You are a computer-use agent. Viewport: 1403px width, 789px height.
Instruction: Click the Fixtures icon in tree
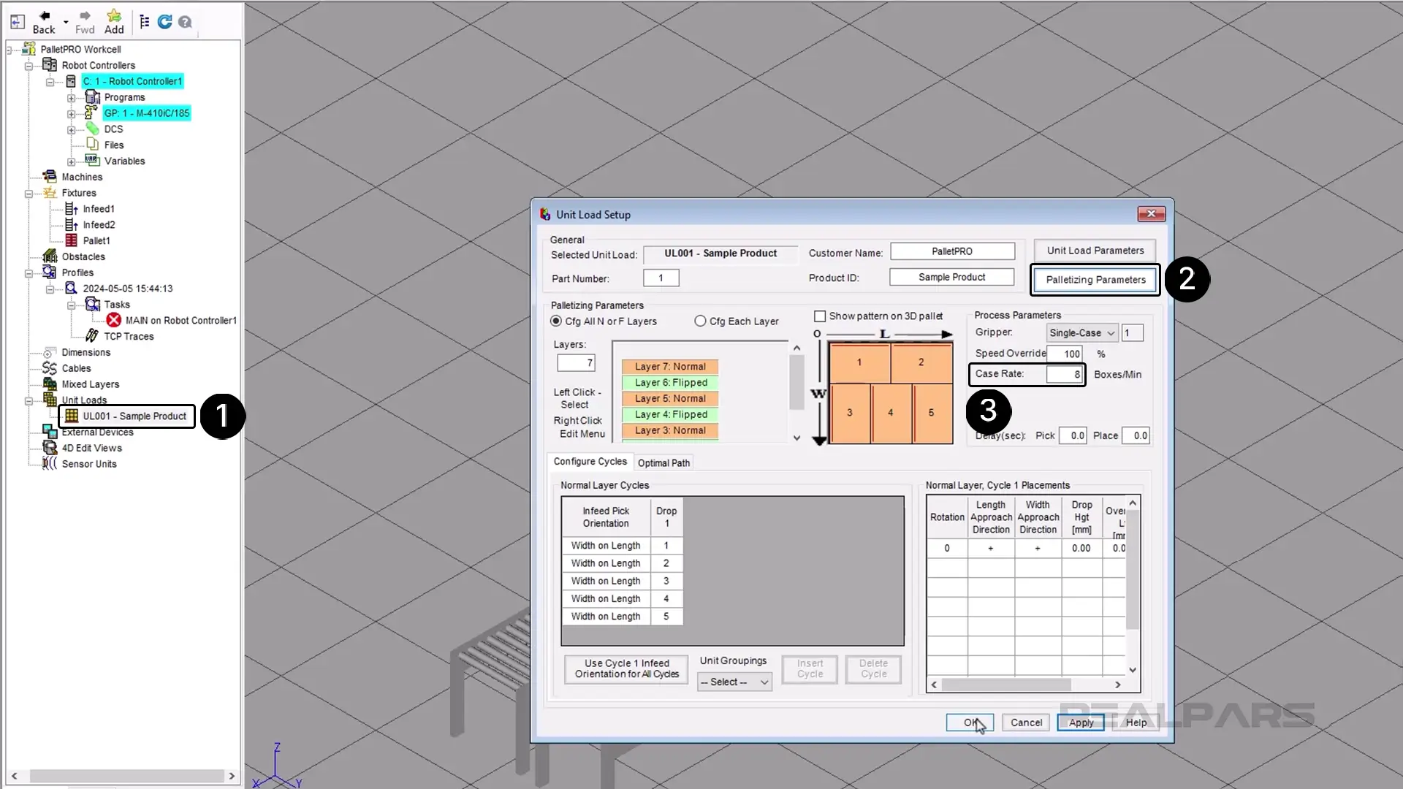point(50,193)
